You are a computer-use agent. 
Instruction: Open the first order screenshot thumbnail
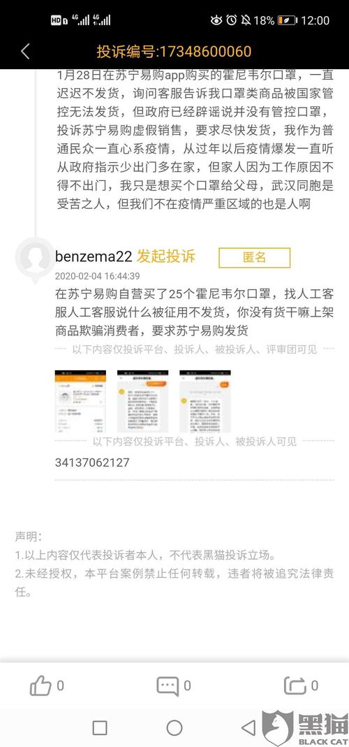[x=80, y=401]
